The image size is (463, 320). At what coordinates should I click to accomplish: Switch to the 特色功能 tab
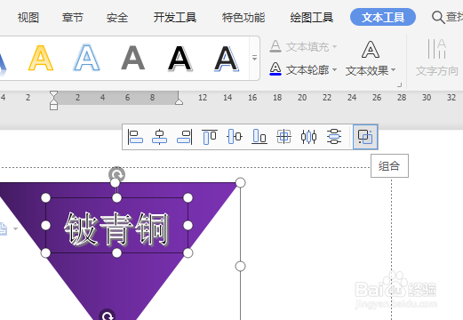coord(243,18)
